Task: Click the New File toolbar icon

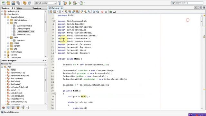Action: point(4,3)
